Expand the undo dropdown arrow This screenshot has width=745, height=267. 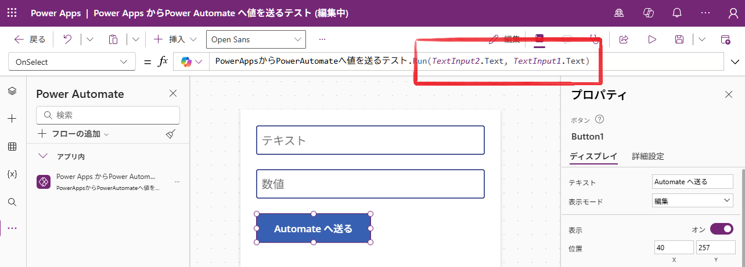[x=90, y=39]
